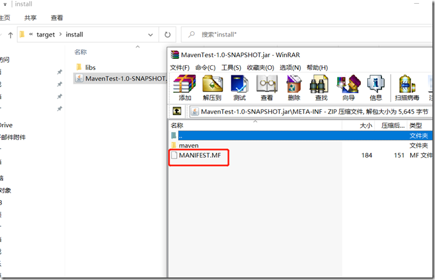Select MavenTest-1.0-SNAPSHOT jar file in Explorer
This screenshot has width=435, height=280.
pos(121,79)
